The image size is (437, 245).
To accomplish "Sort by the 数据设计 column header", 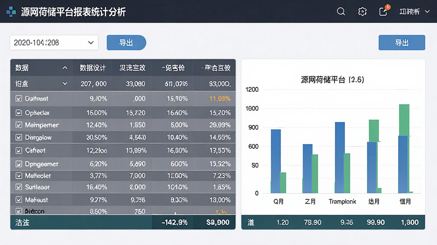I will 93,68.
